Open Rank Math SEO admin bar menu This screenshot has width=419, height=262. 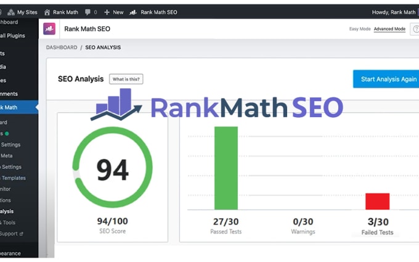click(159, 12)
